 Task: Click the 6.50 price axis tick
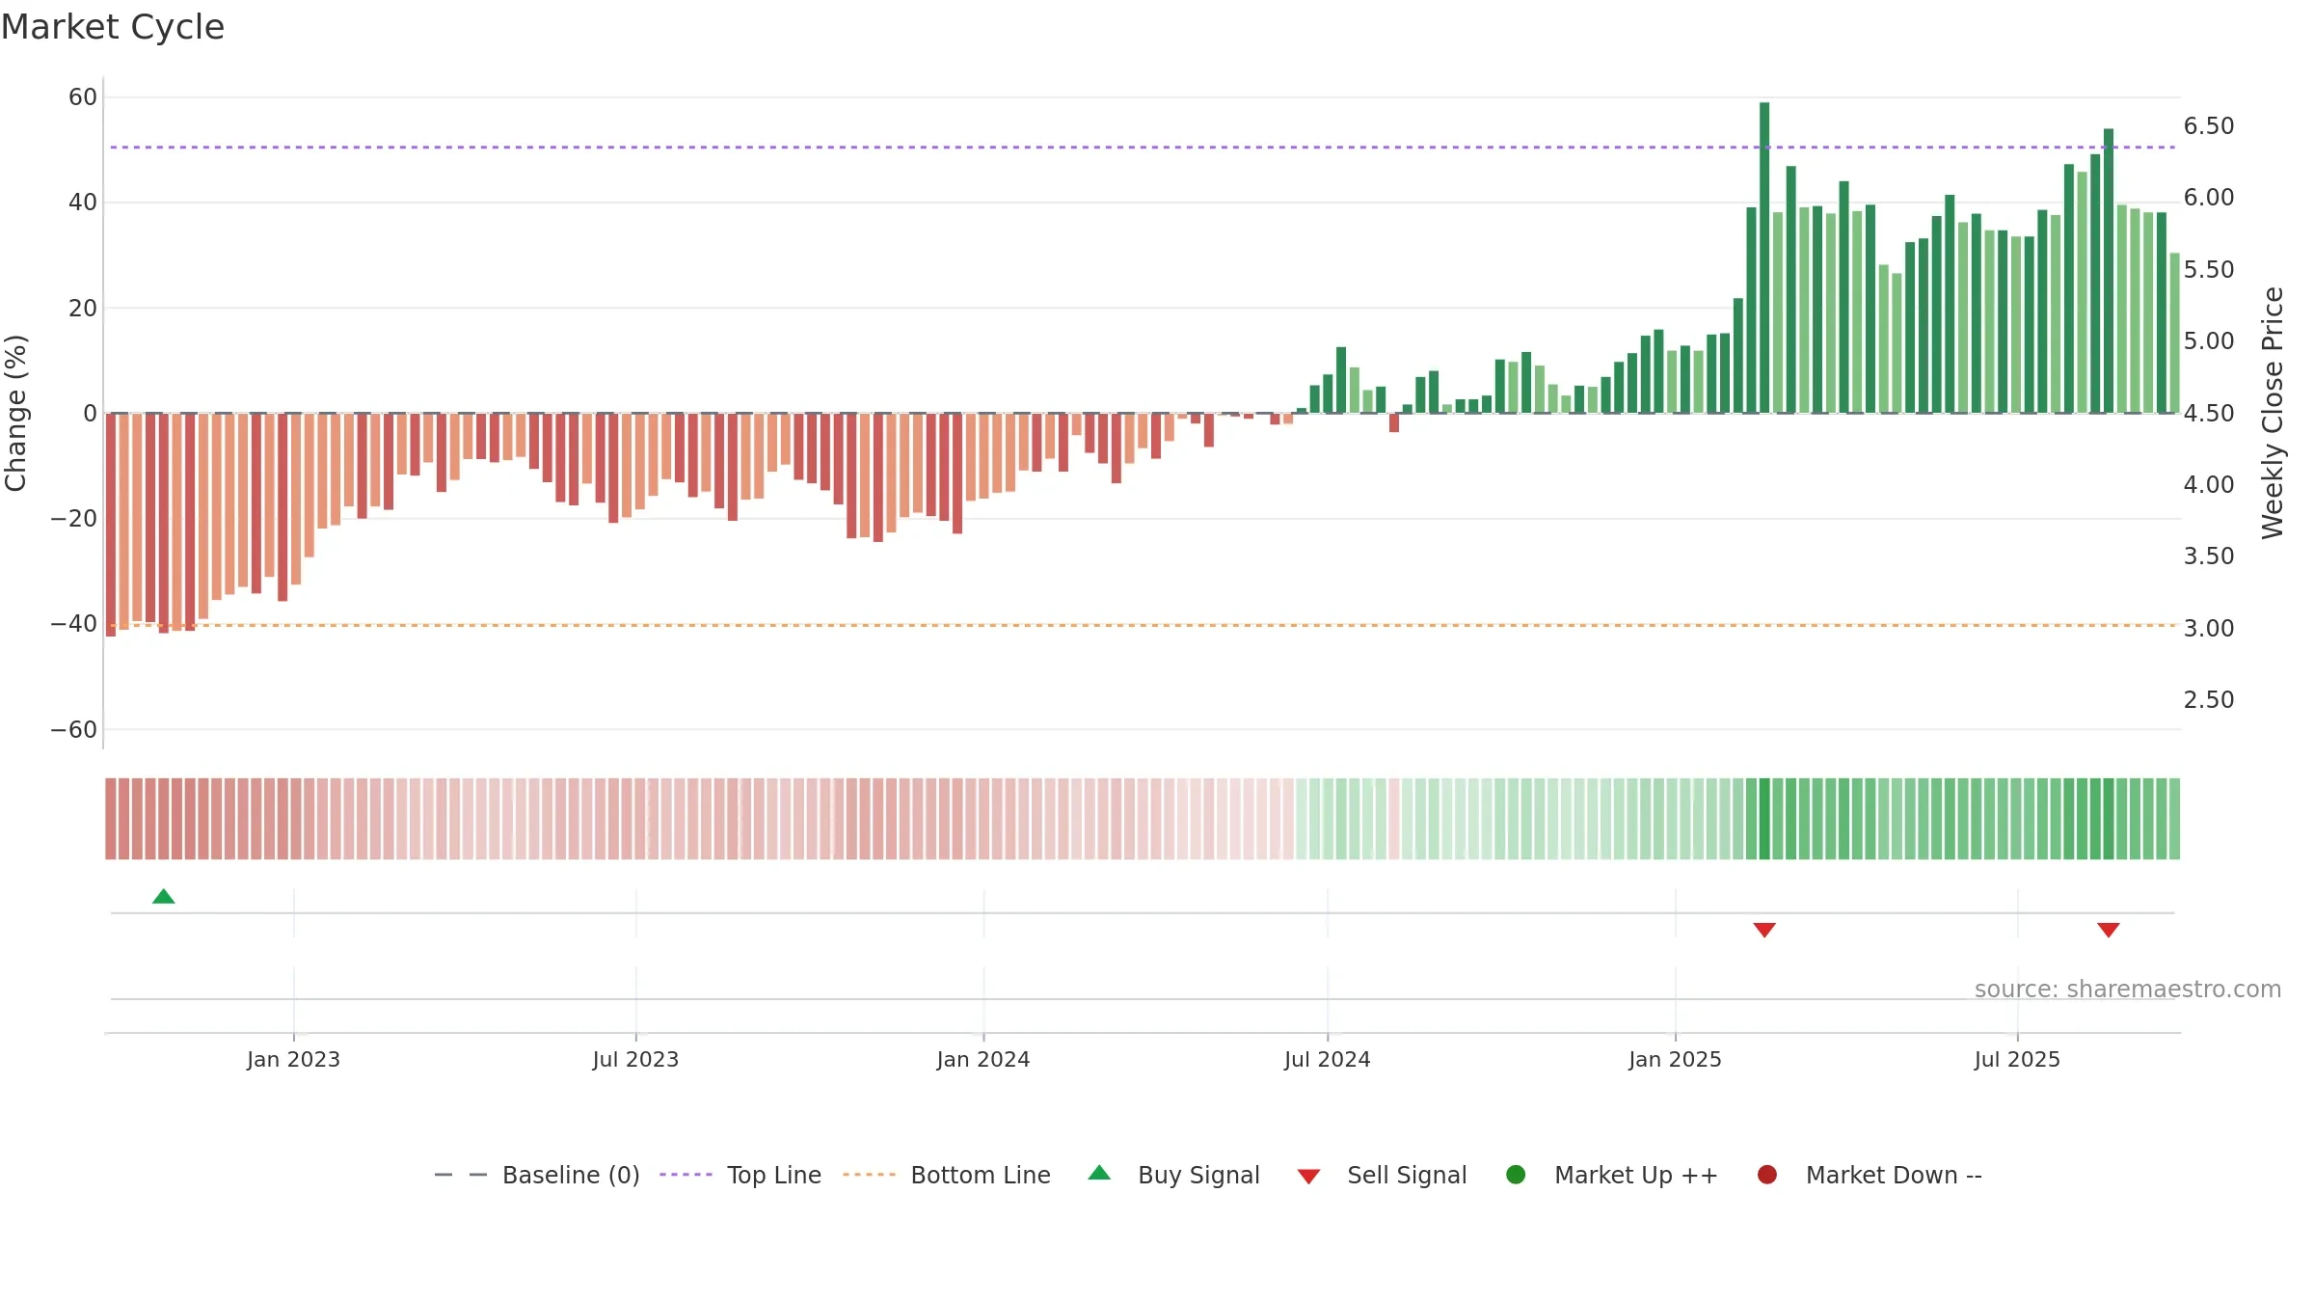[2209, 126]
